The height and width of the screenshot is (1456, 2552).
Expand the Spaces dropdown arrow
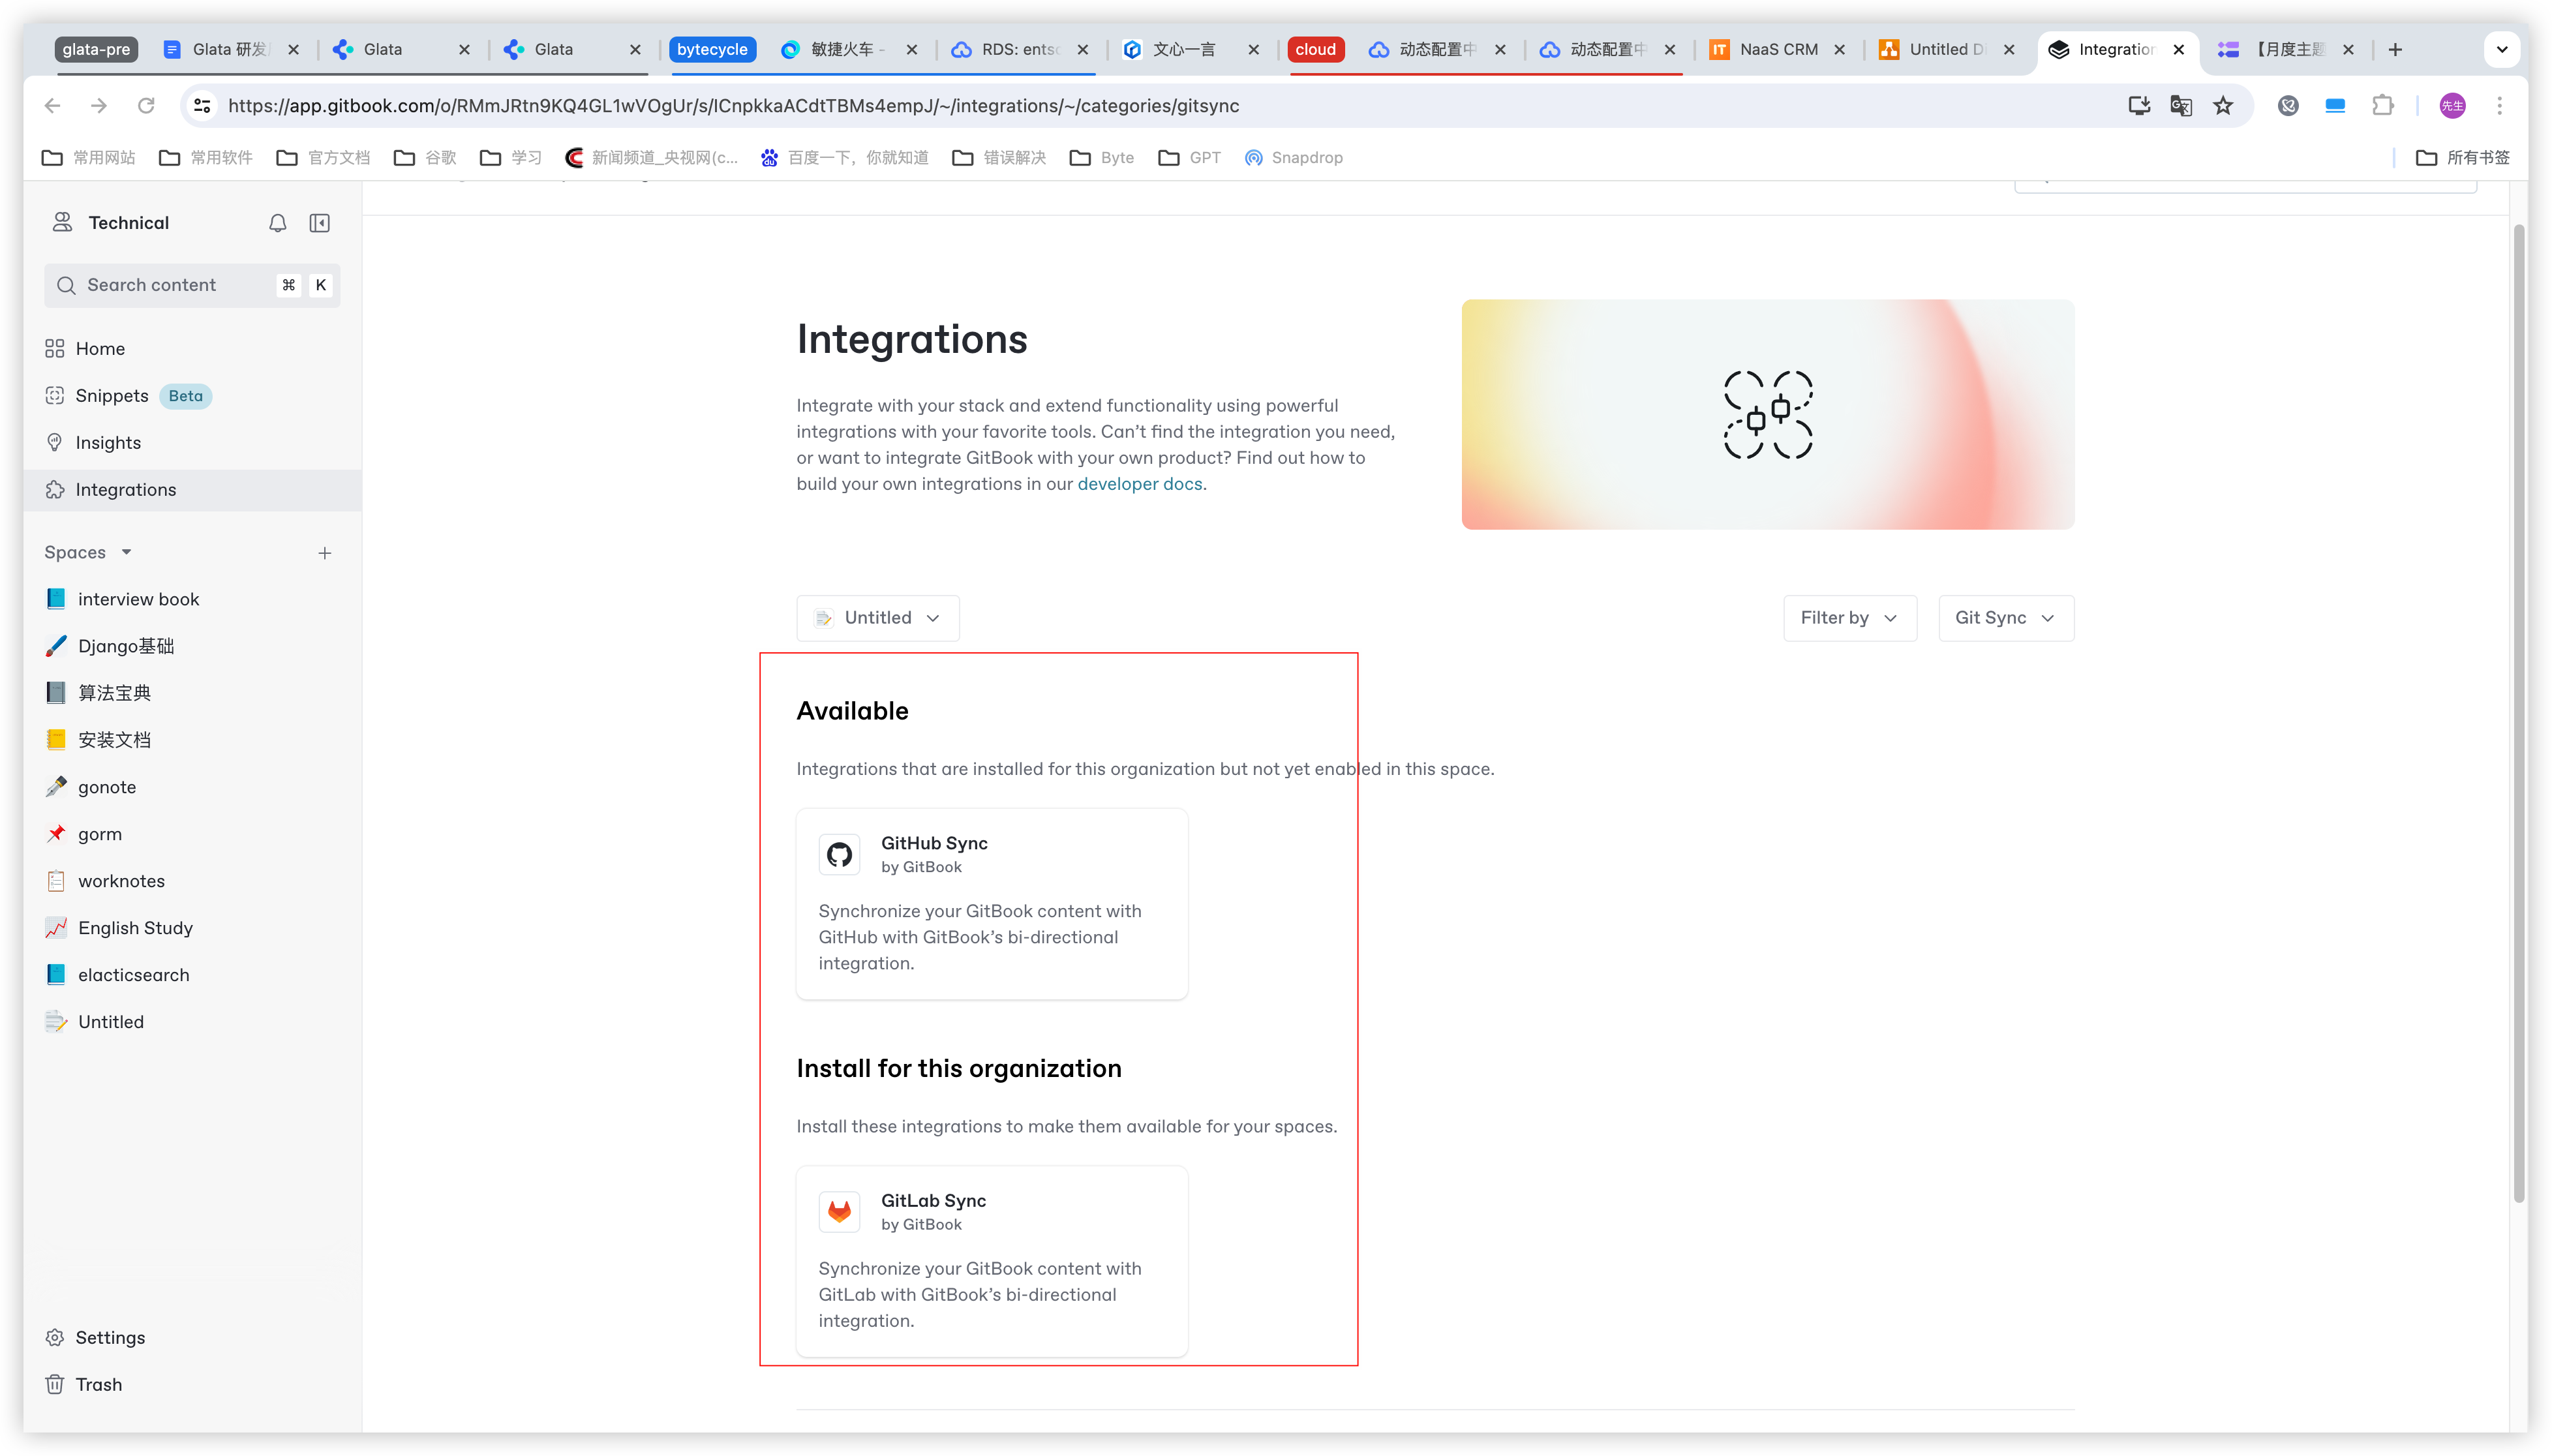tap(127, 552)
